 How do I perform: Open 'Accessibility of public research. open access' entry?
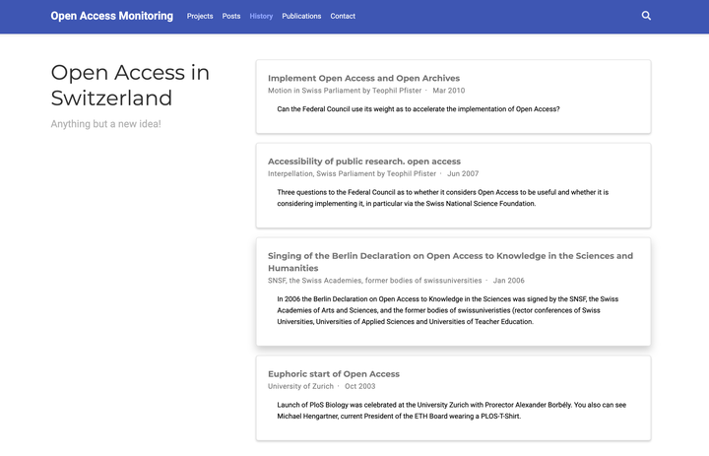[x=364, y=162]
